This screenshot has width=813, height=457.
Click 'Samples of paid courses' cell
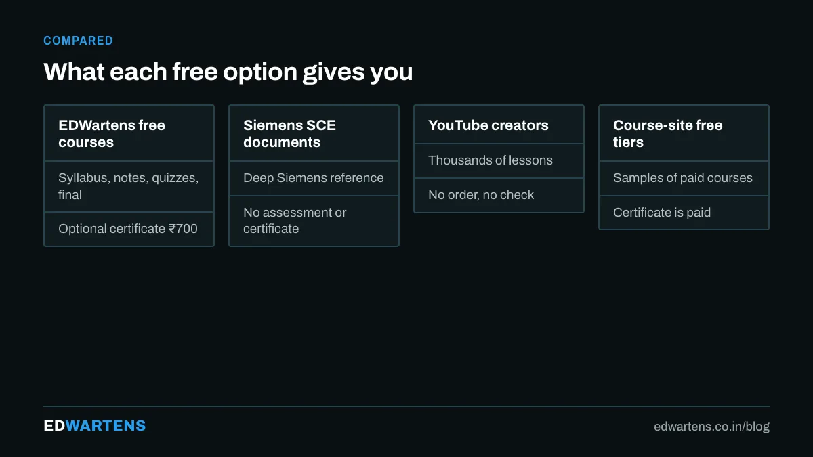pyautogui.click(x=684, y=178)
